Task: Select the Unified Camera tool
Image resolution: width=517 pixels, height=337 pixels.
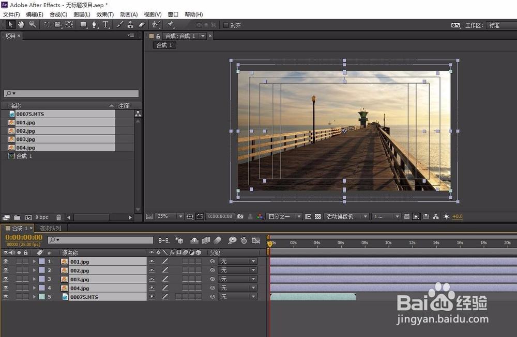Action: pyautogui.click(x=58, y=25)
